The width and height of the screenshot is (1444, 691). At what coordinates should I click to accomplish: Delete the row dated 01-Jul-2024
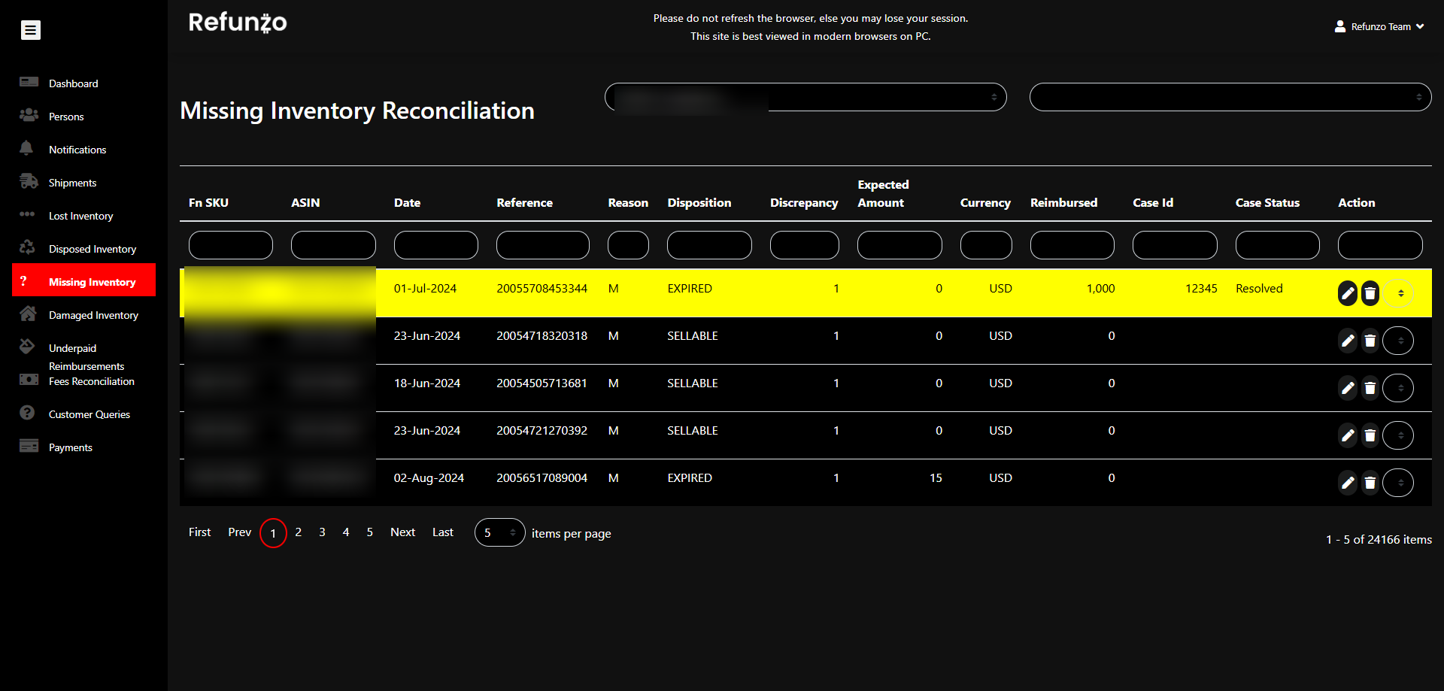click(x=1370, y=293)
